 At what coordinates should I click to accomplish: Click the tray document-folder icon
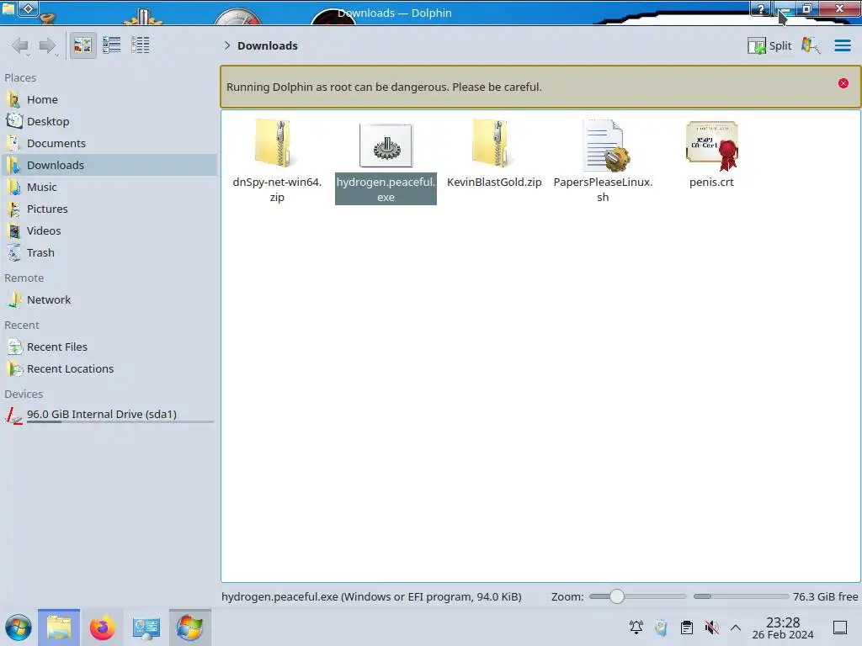click(661, 627)
